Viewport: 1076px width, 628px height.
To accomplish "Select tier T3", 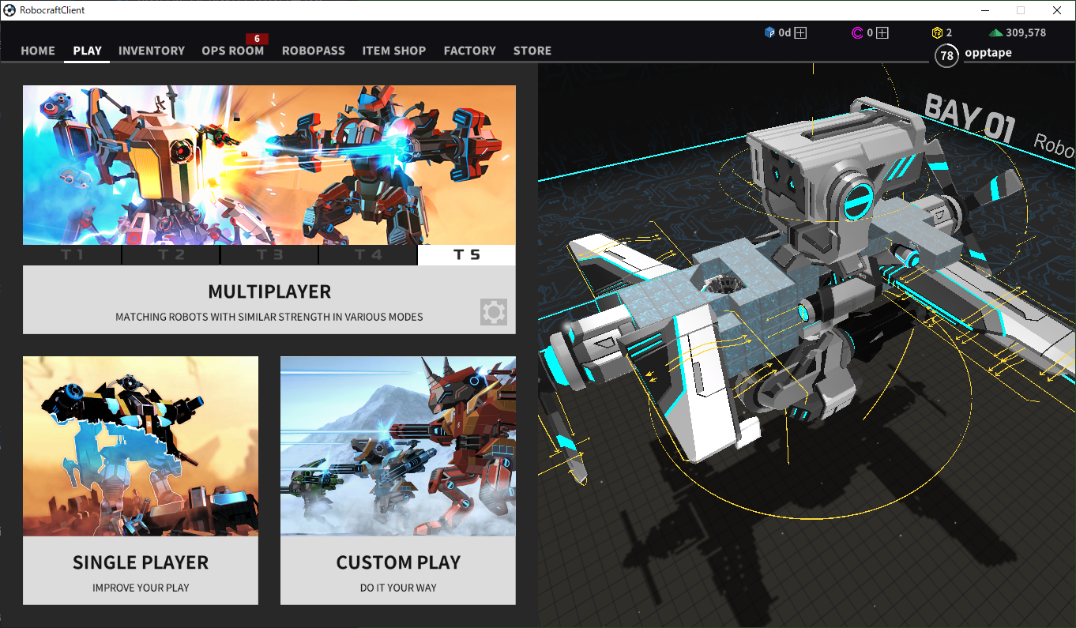I will pyautogui.click(x=269, y=255).
